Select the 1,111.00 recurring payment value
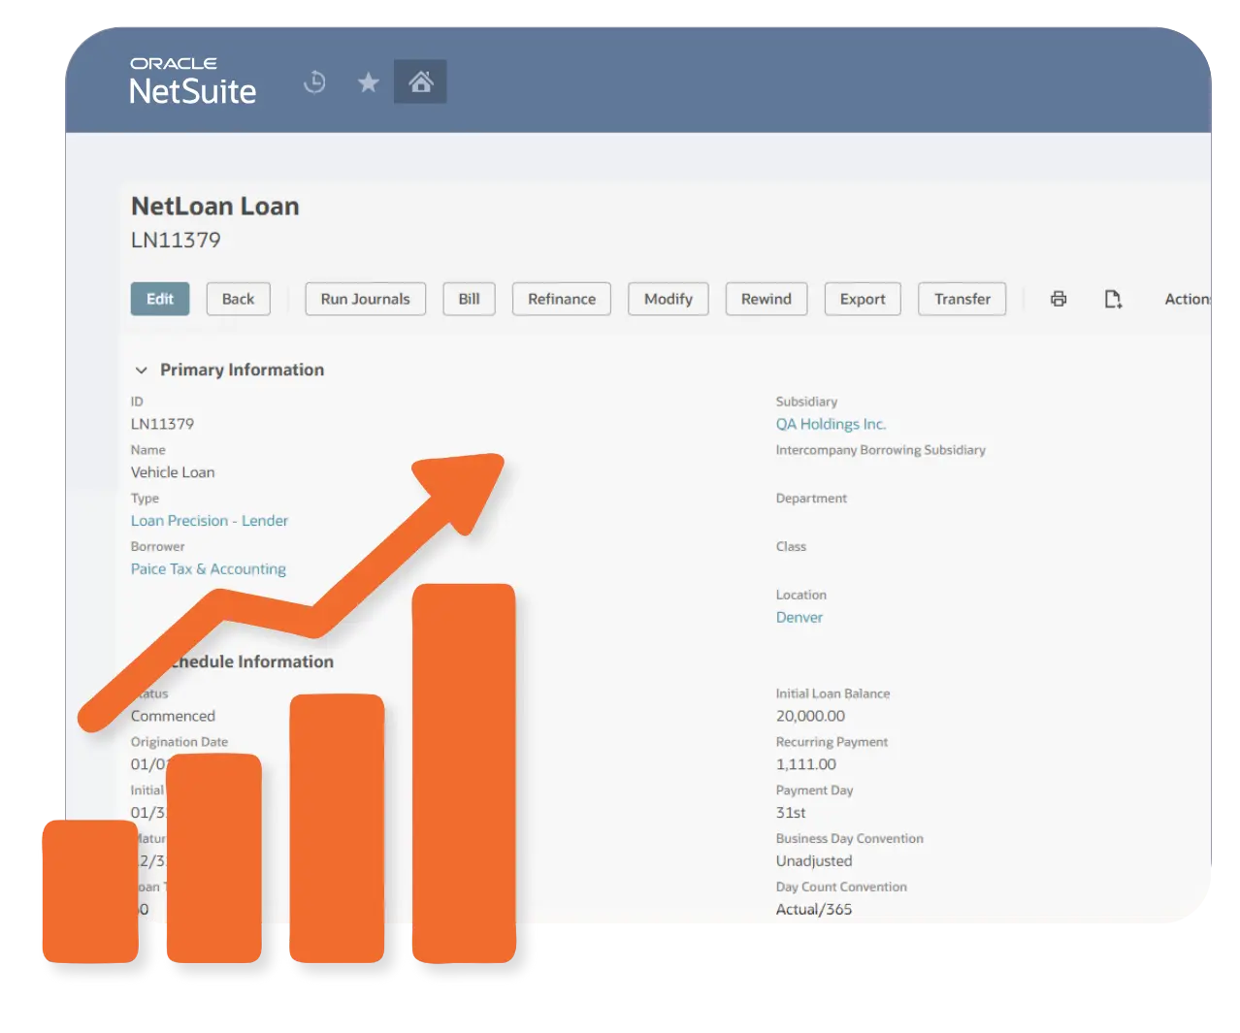1240x1033 pixels. pyautogui.click(x=805, y=764)
